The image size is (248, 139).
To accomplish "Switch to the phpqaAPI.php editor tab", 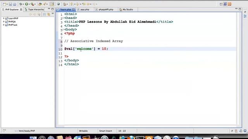I will tap(106, 9).
